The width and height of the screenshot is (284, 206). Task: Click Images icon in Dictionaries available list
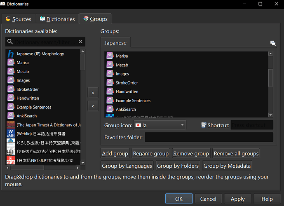(11, 80)
